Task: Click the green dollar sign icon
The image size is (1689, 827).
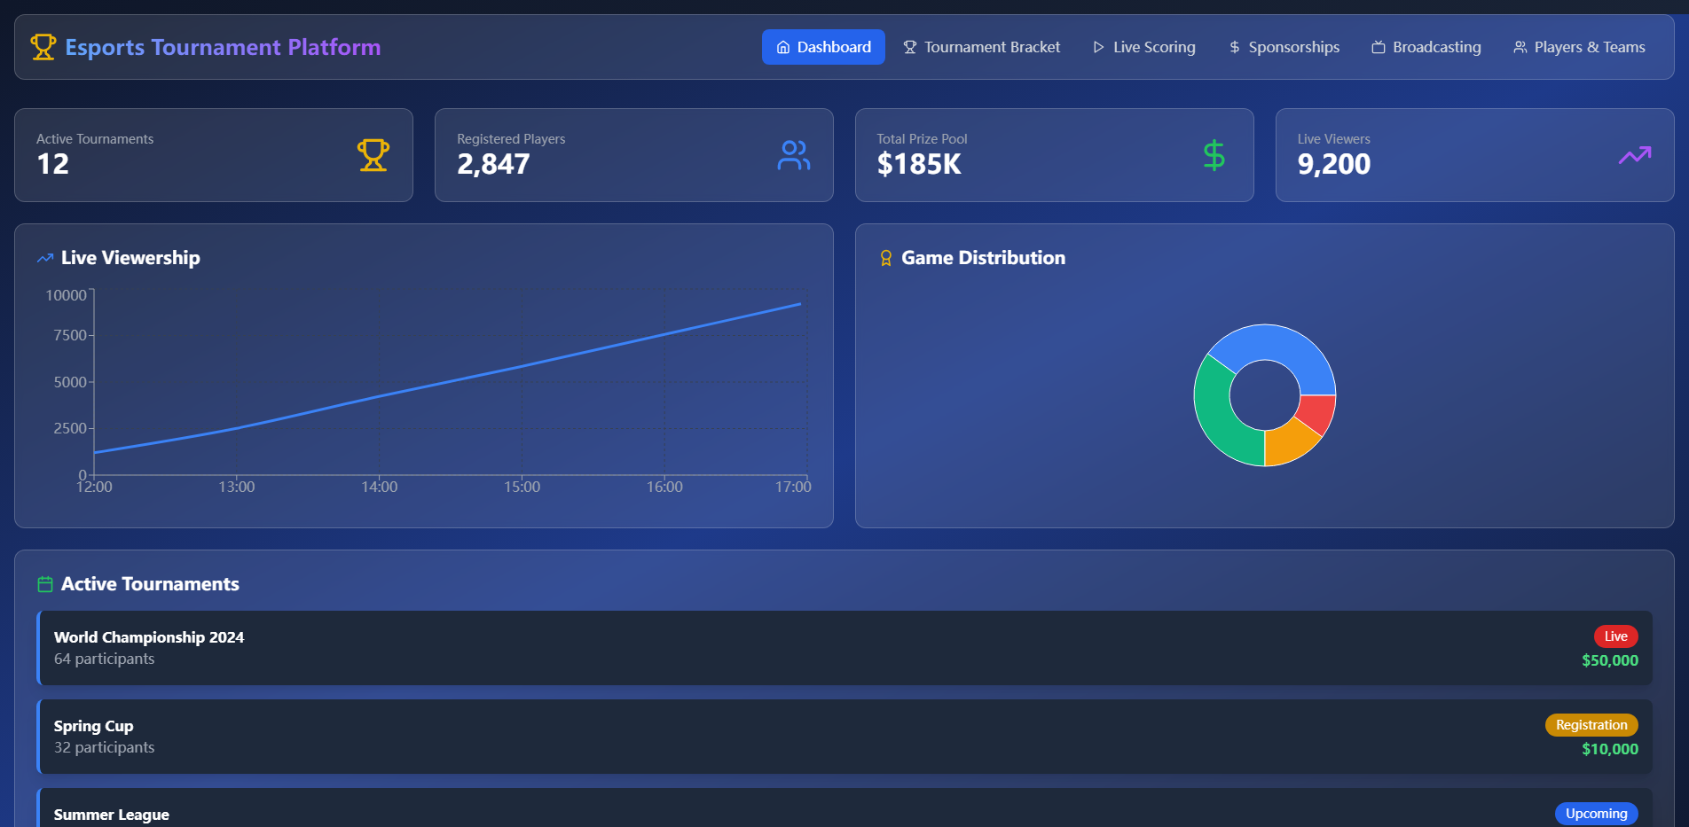Action: pos(1214,155)
